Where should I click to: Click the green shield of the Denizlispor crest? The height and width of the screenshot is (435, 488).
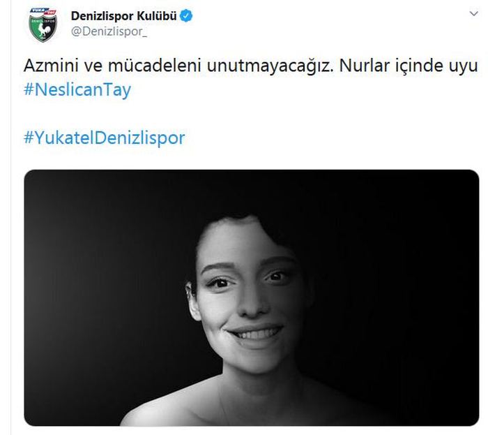click(x=43, y=28)
